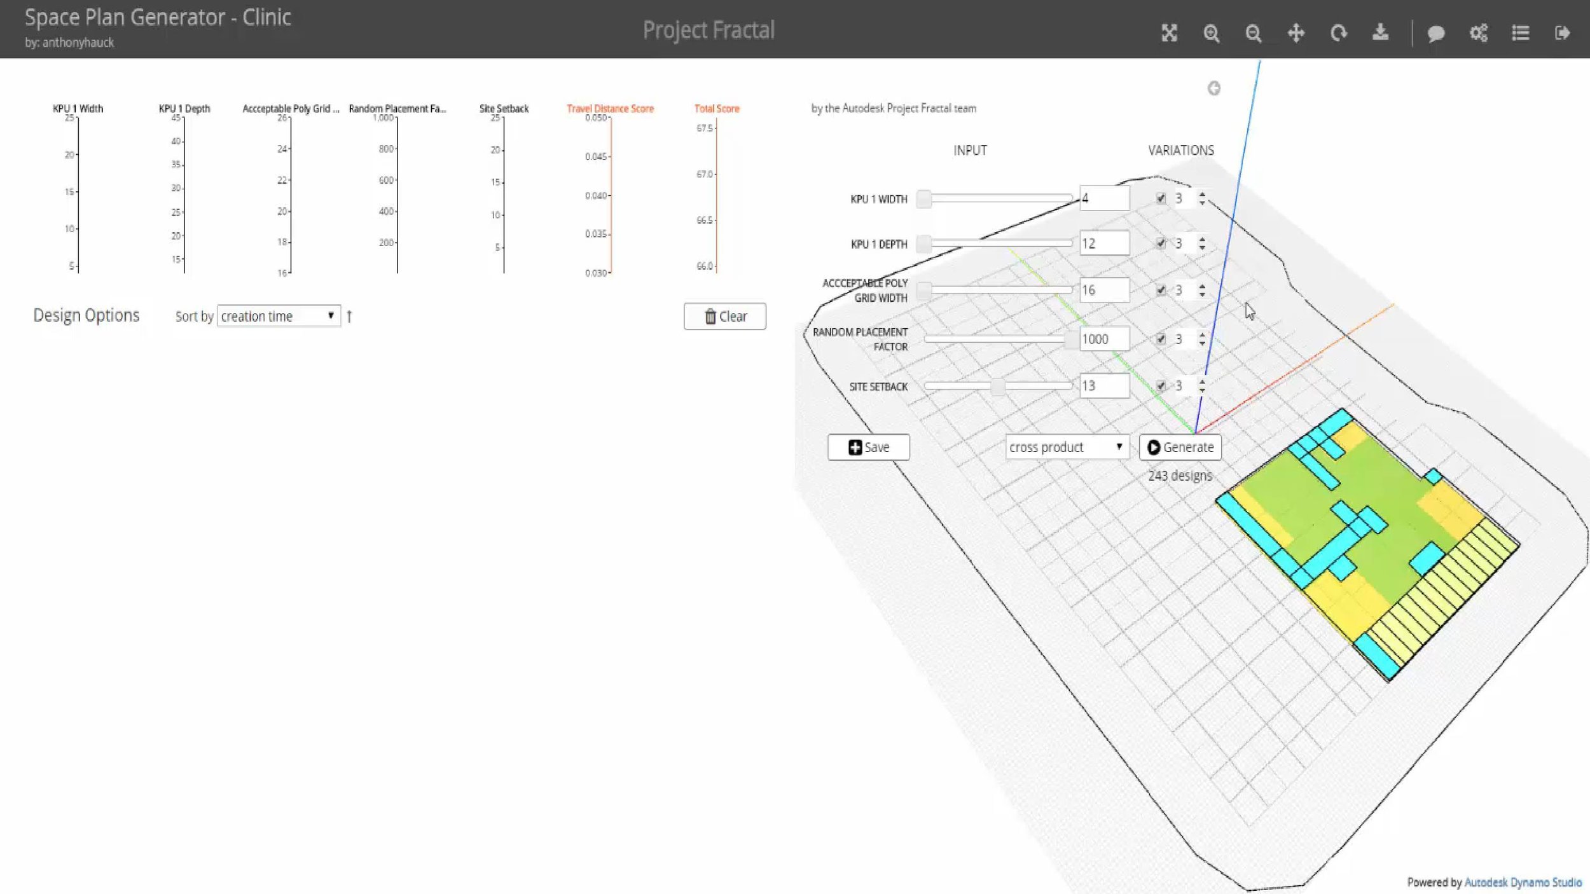The height and width of the screenshot is (894, 1590).
Task: Open the comments speech bubble icon
Action: 1435,33
